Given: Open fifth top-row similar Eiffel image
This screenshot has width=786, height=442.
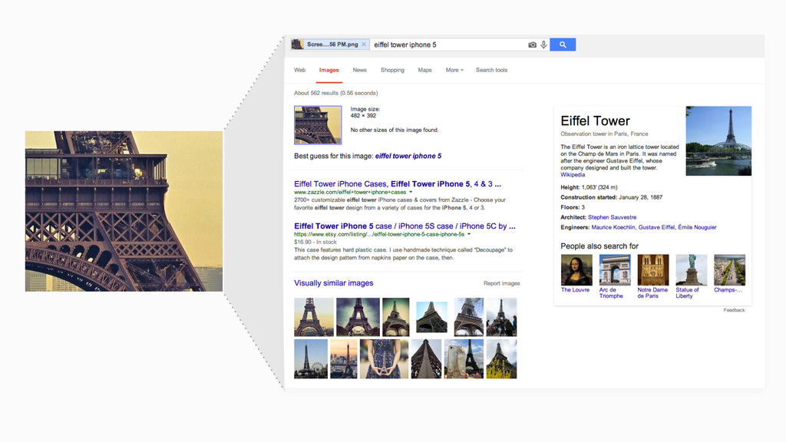Looking at the screenshot, I should (x=469, y=317).
